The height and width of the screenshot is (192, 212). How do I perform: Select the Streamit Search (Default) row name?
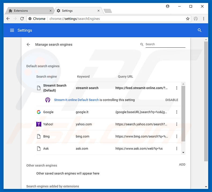55,88
